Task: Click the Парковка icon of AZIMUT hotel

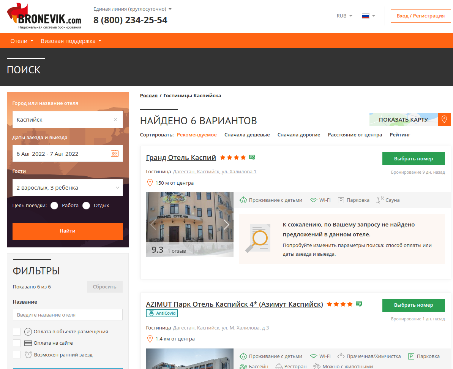Action: tap(411, 356)
